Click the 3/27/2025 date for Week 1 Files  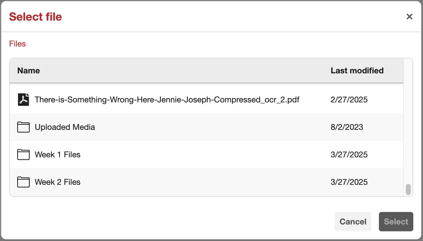pyautogui.click(x=349, y=155)
